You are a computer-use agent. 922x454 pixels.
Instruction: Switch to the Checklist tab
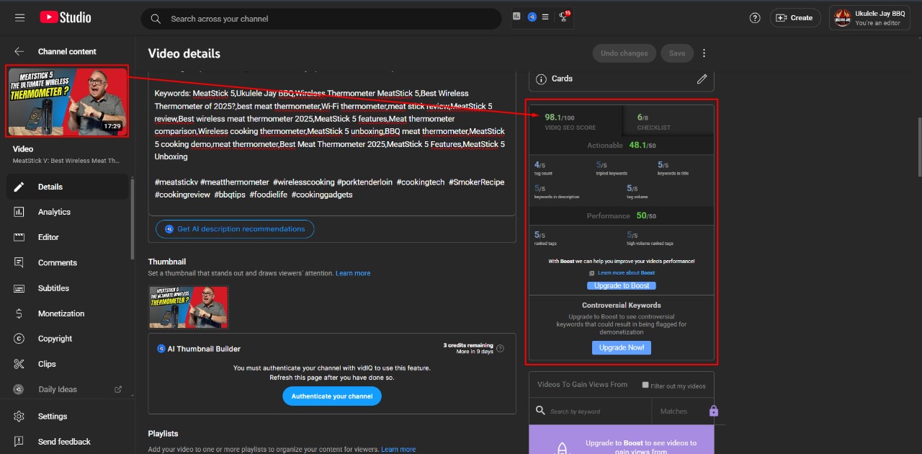(668, 121)
